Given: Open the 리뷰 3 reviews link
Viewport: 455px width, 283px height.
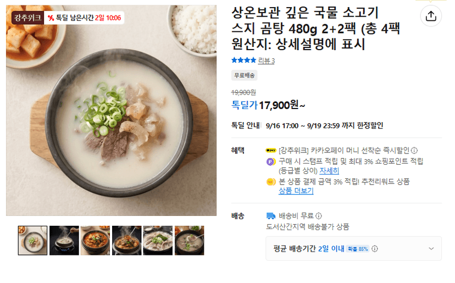Looking at the screenshot, I should point(266,61).
